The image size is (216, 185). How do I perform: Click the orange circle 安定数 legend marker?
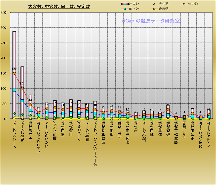154,9
